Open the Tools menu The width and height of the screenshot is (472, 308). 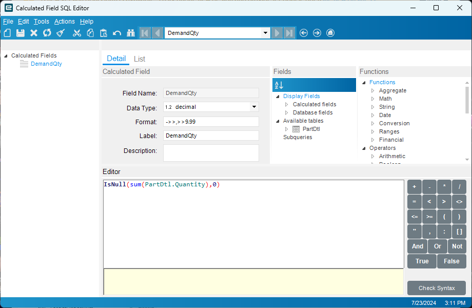[x=42, y=22]
